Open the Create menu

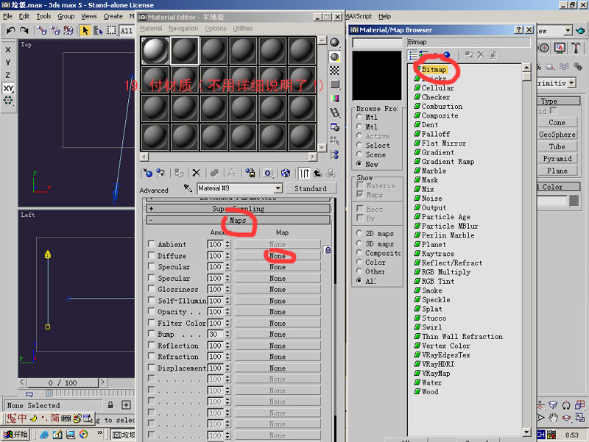[x=113, y=16]
